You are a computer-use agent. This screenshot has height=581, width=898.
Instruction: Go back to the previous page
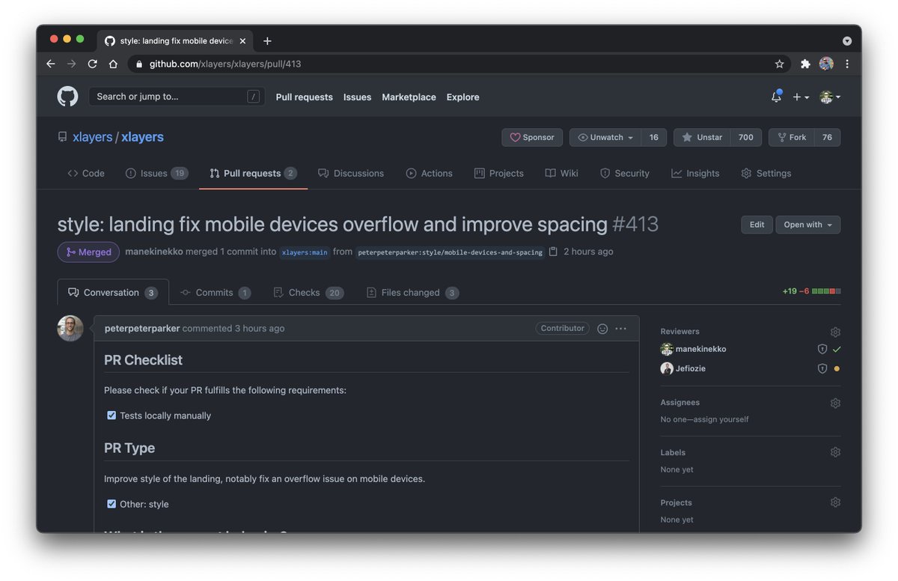point(51,64)
